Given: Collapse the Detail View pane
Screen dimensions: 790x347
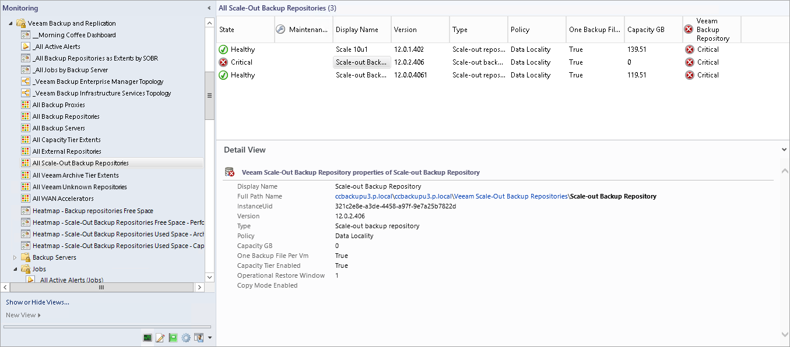Looking at the screenshot, I should coord(784,150).
